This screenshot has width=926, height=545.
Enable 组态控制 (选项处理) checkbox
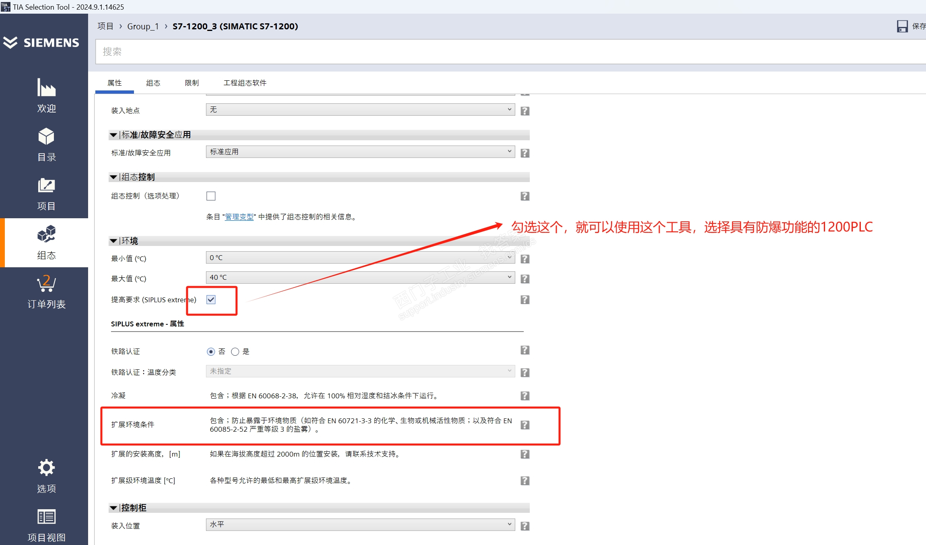click(211, 196)
